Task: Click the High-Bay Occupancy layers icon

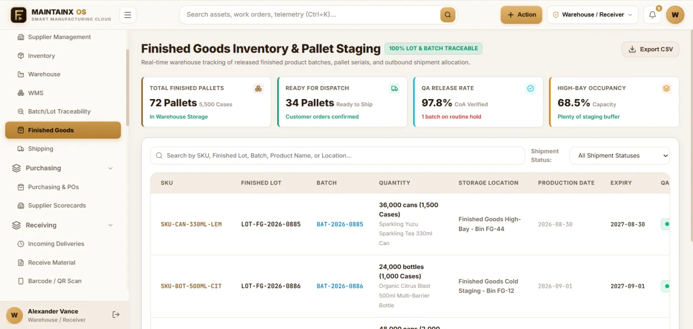Action: pos(666,88)
